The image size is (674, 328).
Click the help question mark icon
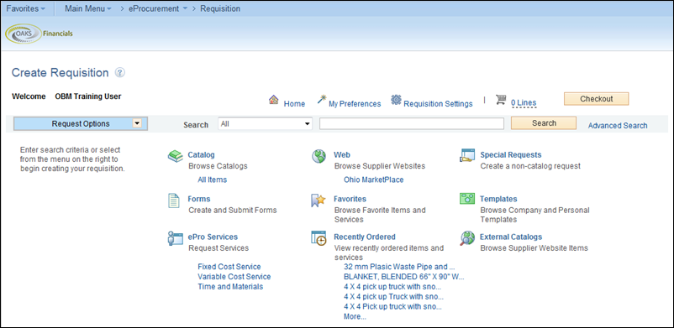pos(120,73)
